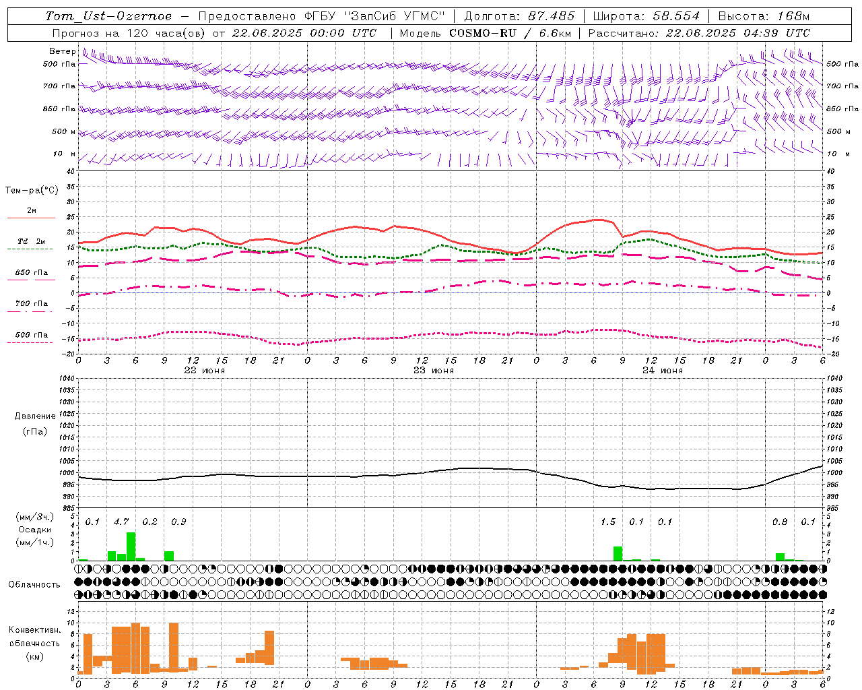This screenshot has width=862, height=690.
Task: Select the 0.9 precipitation value
Action: point(178,522)
